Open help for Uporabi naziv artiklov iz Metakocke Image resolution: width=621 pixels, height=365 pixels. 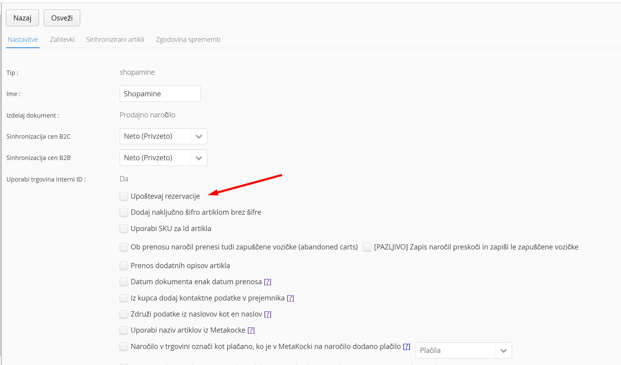(x=251, y=330)
